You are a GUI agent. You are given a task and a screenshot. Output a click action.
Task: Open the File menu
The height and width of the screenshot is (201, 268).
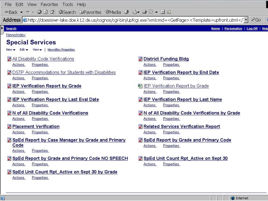point(8,4)
